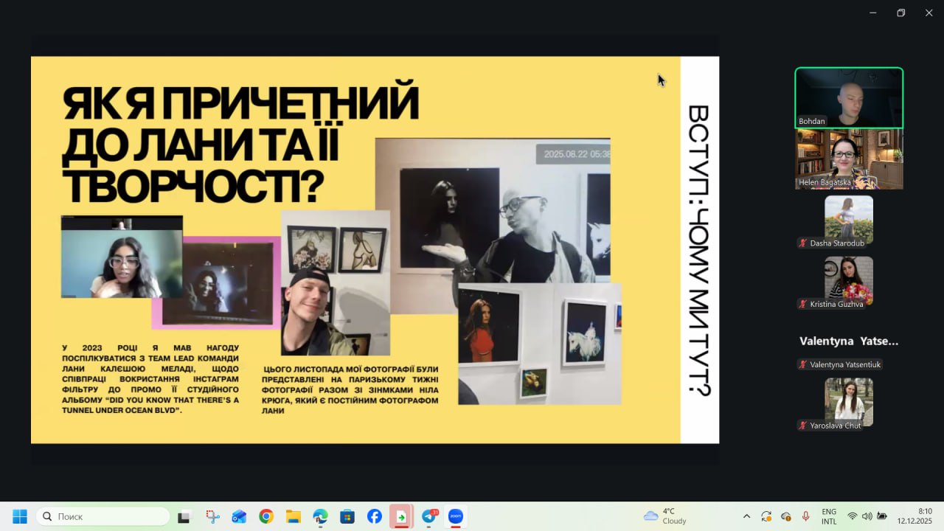Expand the hidden system tray icons

pyautogui.click(x=746, y=516)
